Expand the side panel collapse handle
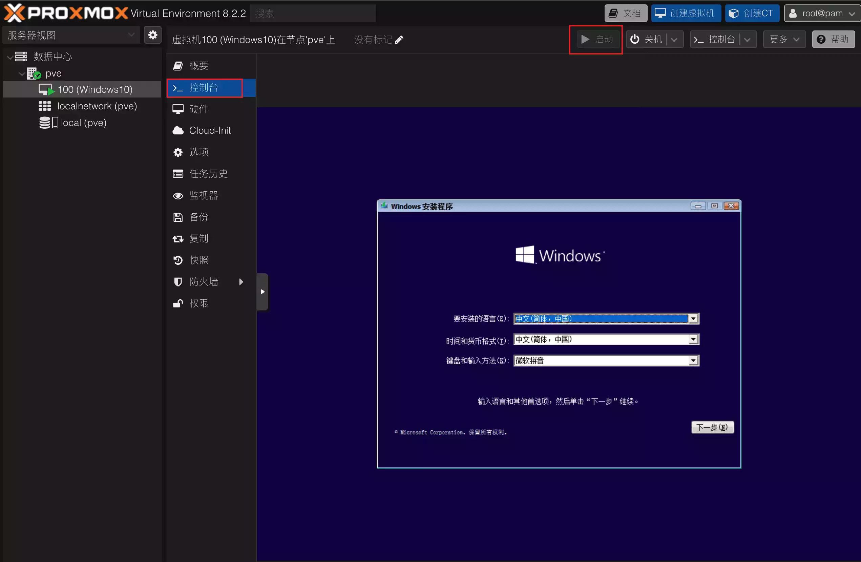This screenshot has height=562, width=861. pyautogui.click(x=262, y=291)
